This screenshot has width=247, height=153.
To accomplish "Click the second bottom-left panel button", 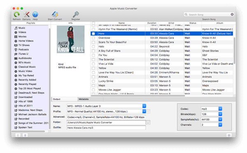I will pos(25,135).
